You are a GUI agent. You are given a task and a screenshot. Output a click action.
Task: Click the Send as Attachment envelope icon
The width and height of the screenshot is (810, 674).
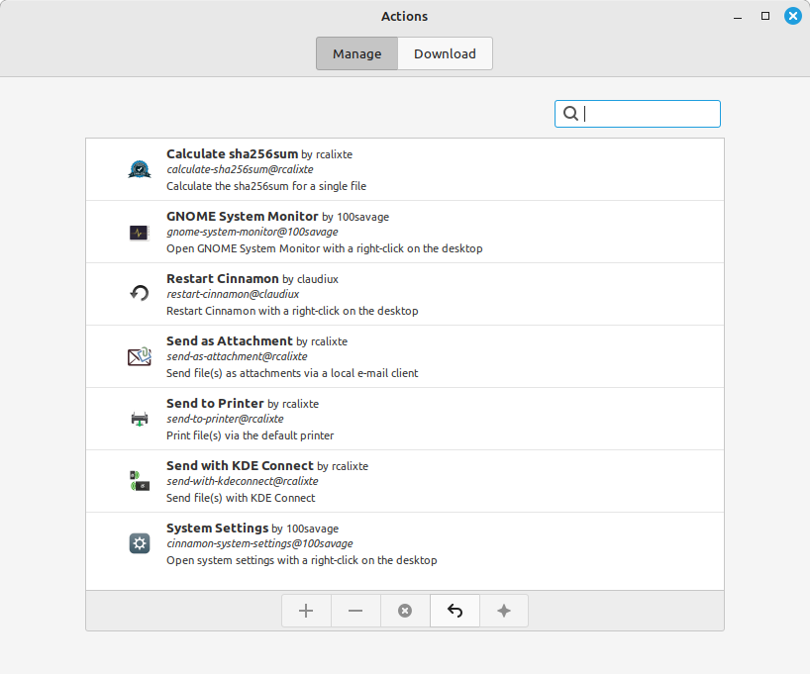[139, 356]
